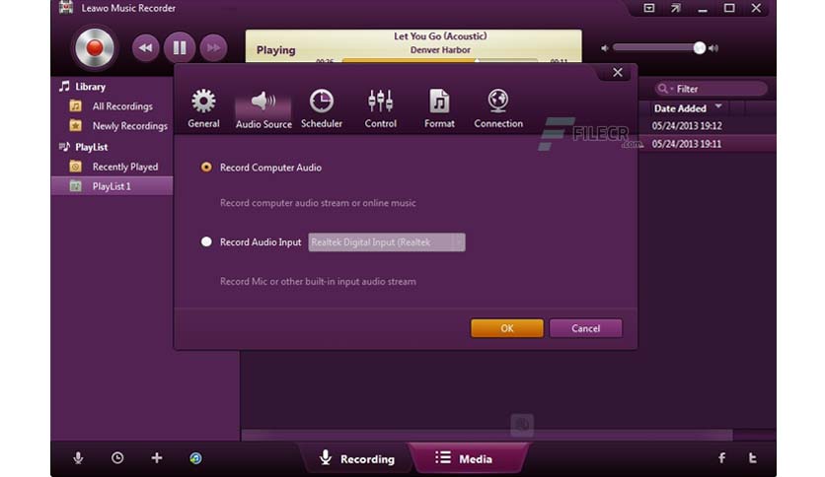Select Record Computer Audio option
The height and width of the screenshot is (477, 825).
pos(206,168)
